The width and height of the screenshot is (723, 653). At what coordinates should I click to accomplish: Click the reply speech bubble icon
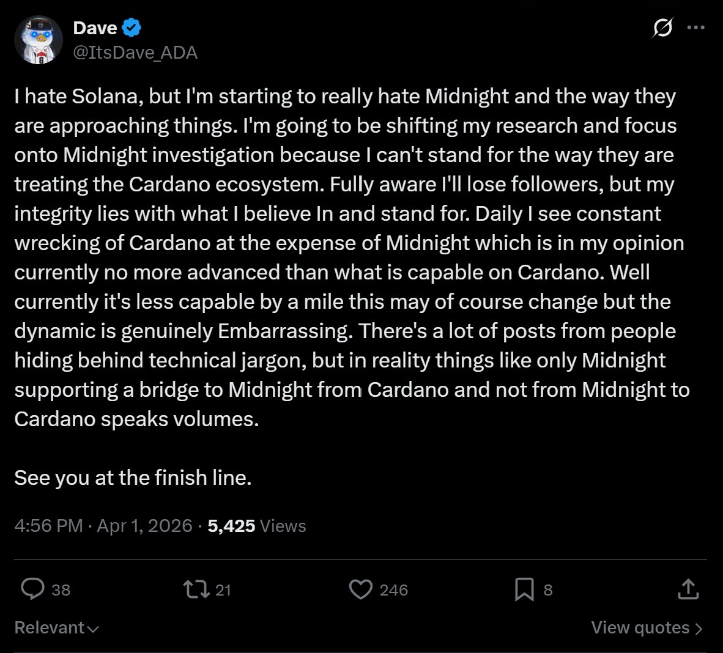(32, 589)
